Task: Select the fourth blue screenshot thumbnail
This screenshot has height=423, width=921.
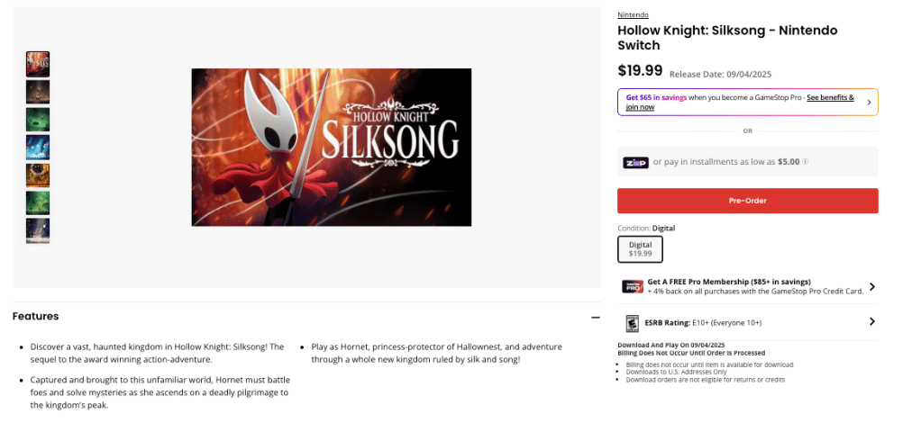Action: coord(38,148)
